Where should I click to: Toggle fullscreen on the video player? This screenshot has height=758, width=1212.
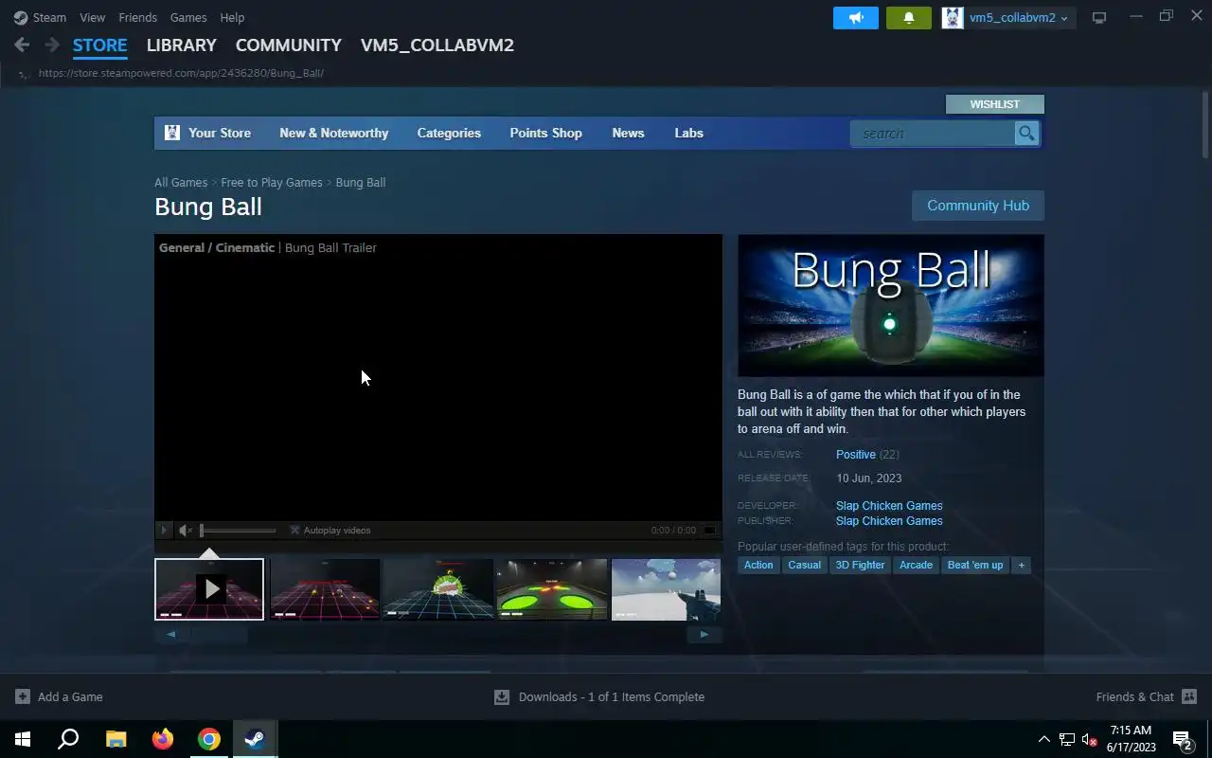pos(709,531)
